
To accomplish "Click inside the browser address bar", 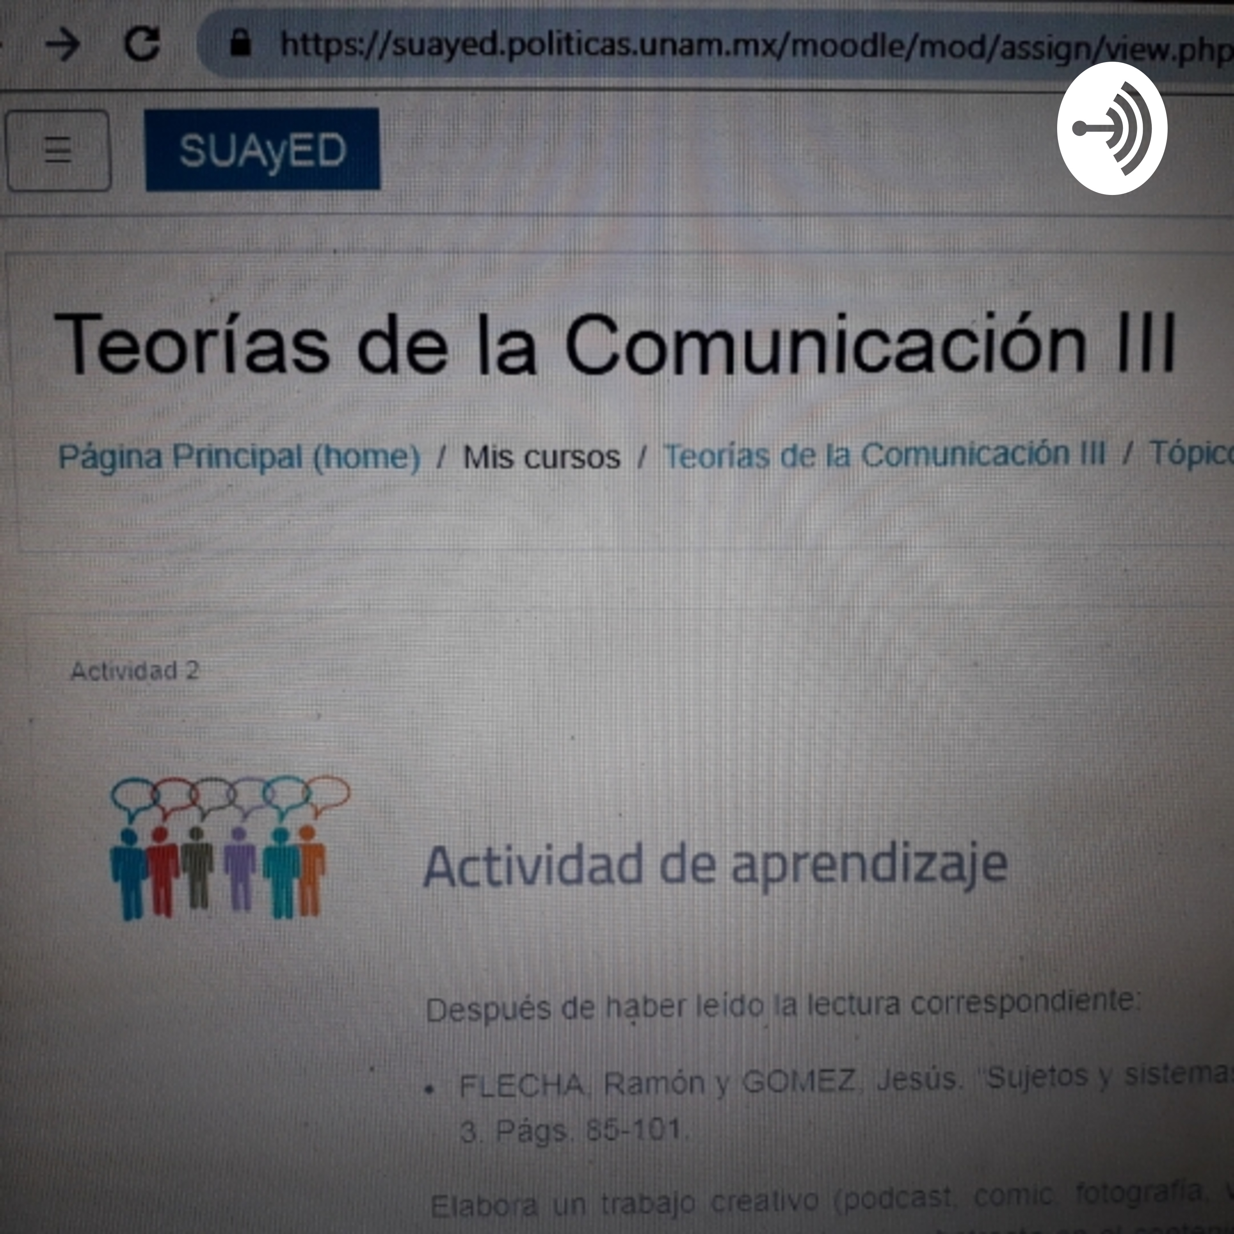I will pyautogui.click(x=639, y=42).
